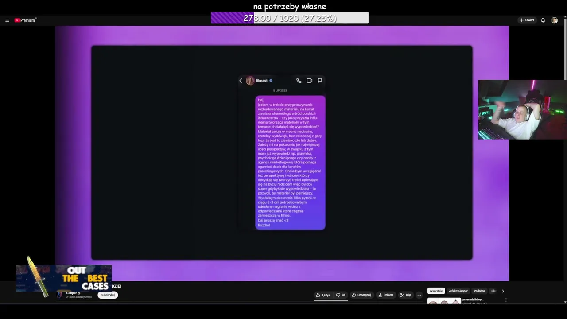Start a video call with lilmasti
567x319 pixels.
coord(309,81)
